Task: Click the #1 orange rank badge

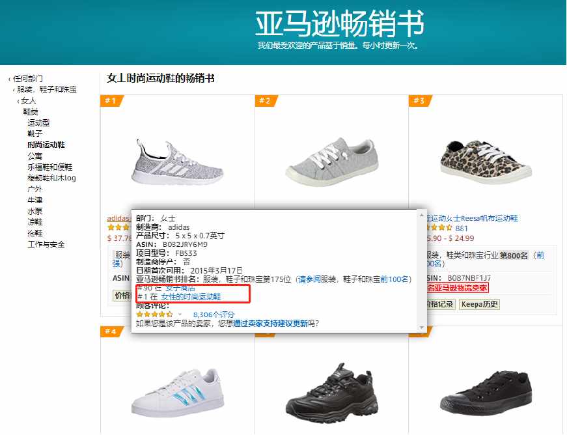Action: [x=111, y=101]
